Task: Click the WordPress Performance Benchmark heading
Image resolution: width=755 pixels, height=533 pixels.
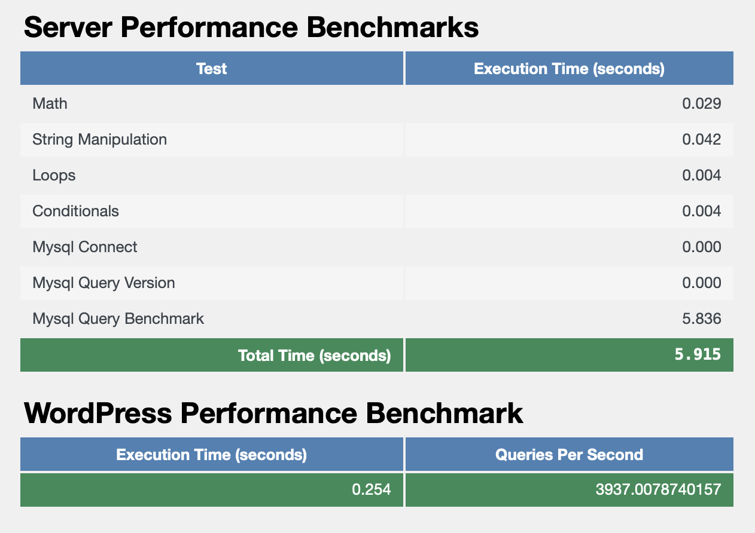Action: coord(273,413)
